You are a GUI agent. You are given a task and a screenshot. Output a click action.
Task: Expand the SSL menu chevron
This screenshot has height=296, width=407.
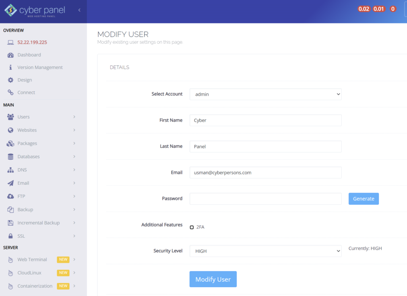[x=74, y=236]
